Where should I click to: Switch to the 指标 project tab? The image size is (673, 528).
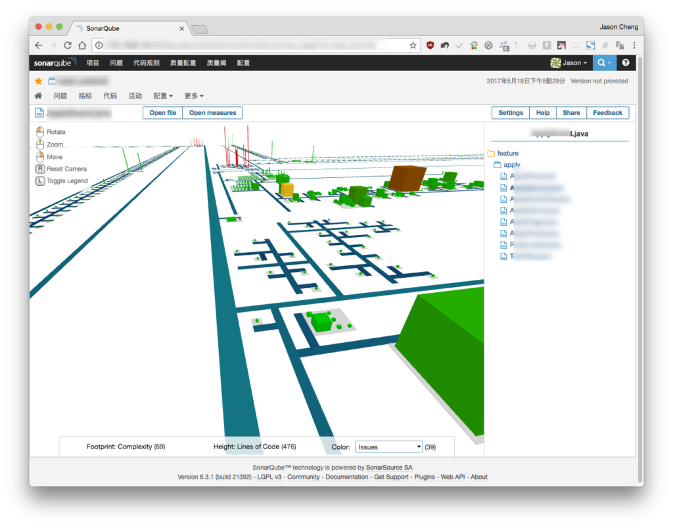coord(85,96)
